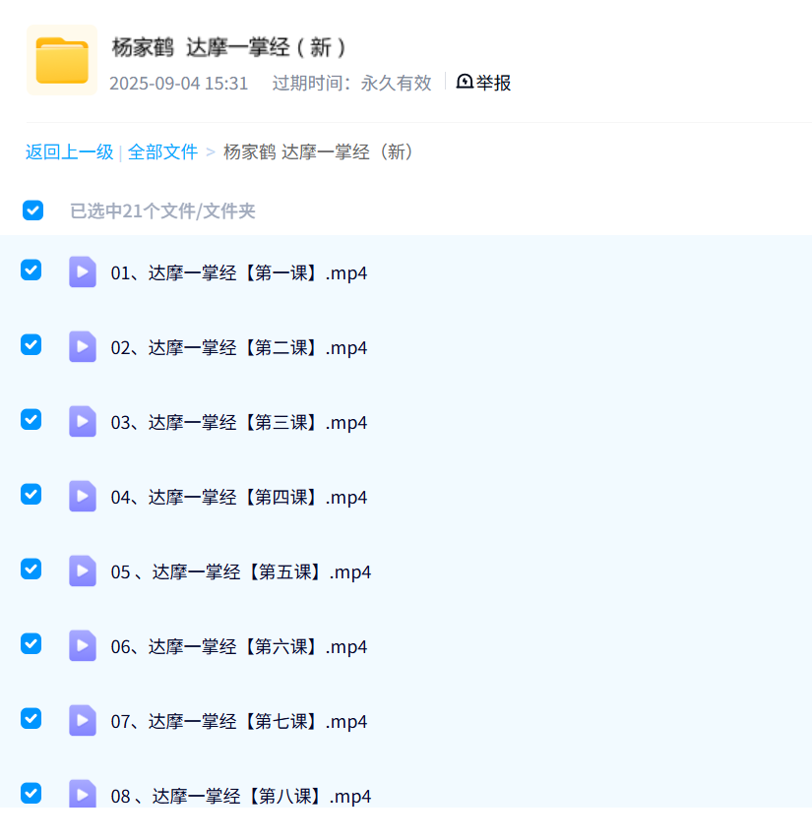Click 过期时间：永久有效 text

pyautogui.click(x=352, y=83)
